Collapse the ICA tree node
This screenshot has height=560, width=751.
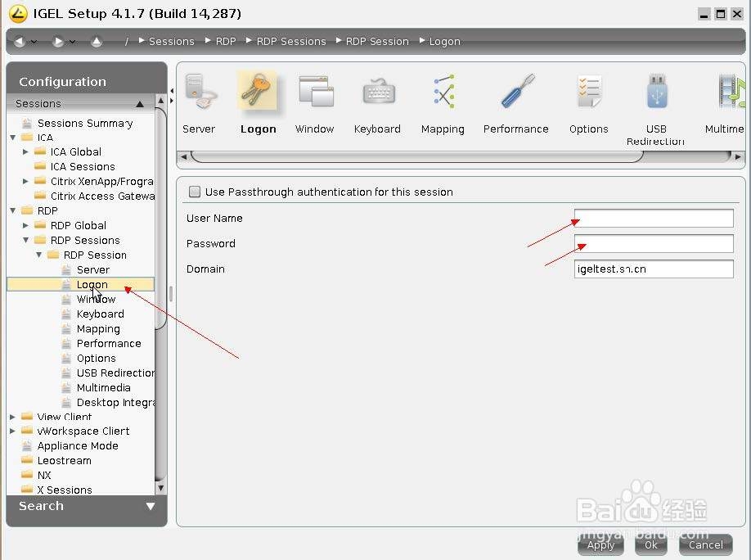pyautogui.click(x=13, y=138)
